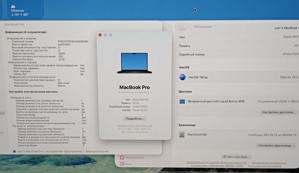Screen dimensions: 299x173
Task: Select Версия прошивки 0b00 row
Action: pos(39,53)
